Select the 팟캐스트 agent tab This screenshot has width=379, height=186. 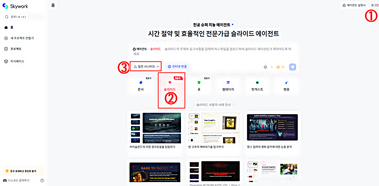(x=257, y=86)
